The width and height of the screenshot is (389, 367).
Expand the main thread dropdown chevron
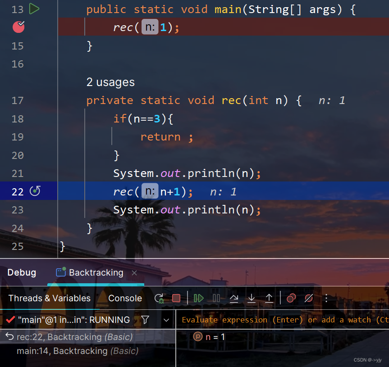(166, 319)
